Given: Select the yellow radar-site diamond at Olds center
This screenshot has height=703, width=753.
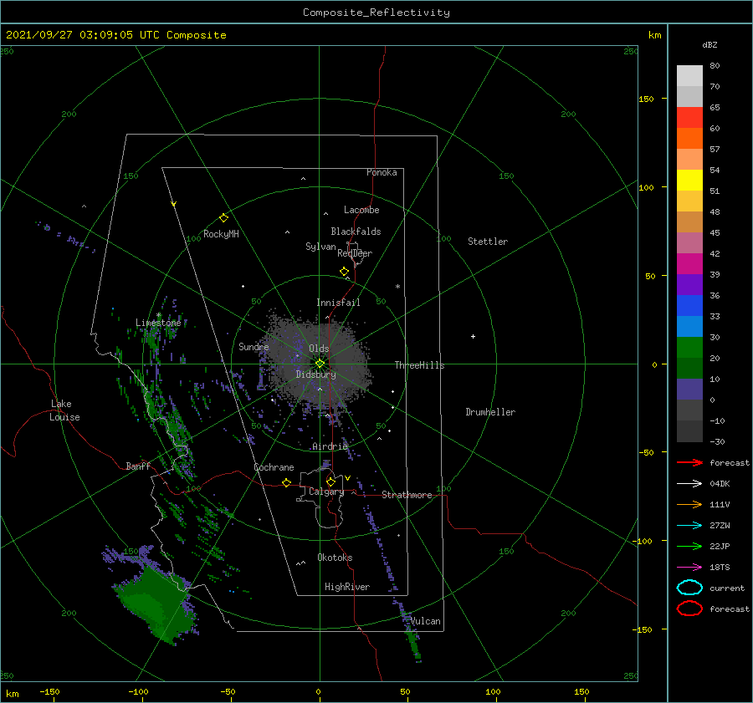Looking at the screenshot, I should coord(320,364).
